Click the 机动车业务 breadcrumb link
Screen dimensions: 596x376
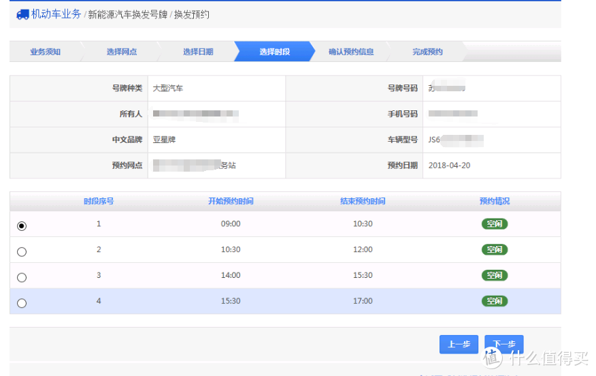coord(56,14)
